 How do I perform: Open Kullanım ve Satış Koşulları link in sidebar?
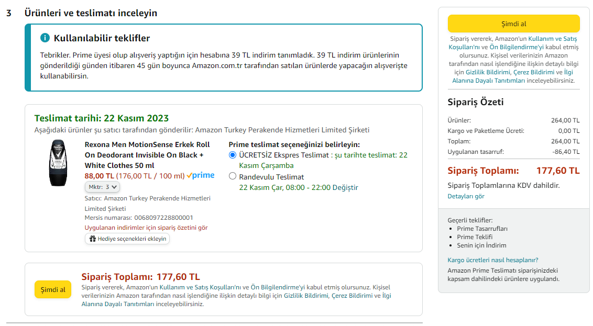(x=552, y=39)
